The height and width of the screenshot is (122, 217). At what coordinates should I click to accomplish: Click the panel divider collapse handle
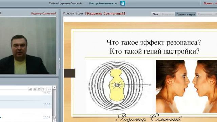[60, 63]
